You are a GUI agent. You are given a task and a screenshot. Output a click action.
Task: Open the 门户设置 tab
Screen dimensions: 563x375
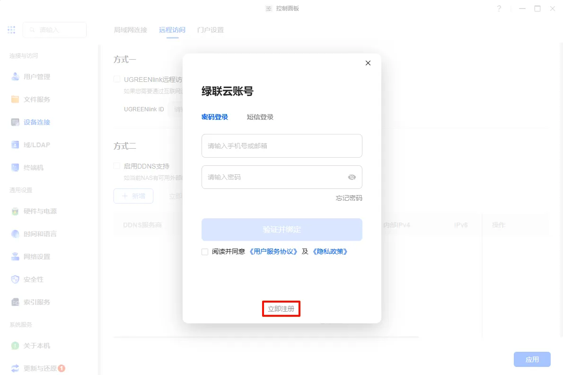tap(210, 30)
